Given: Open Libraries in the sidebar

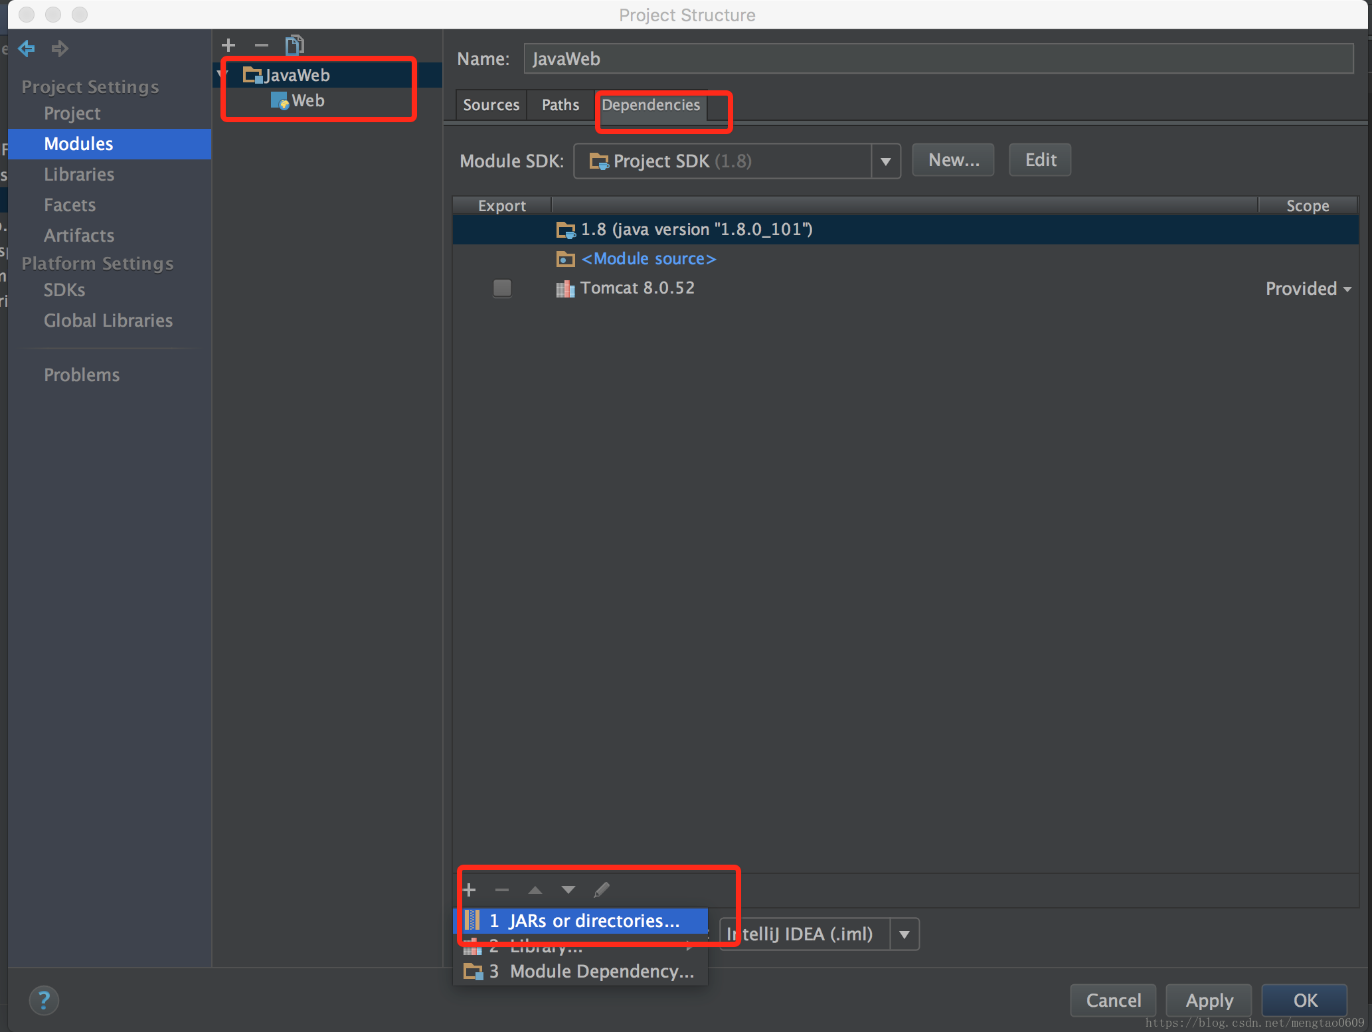Looking at the screenshot, I should 79,175.
